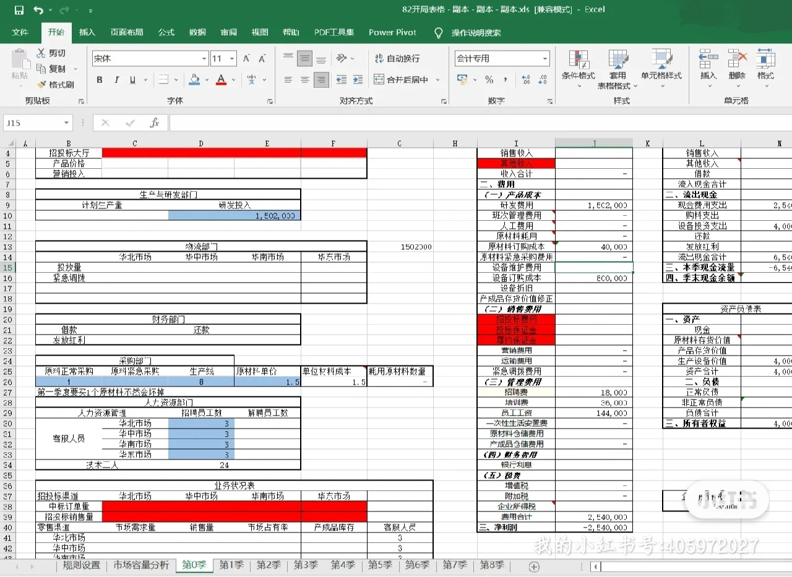Toggle left text alignment

(288, 80)
